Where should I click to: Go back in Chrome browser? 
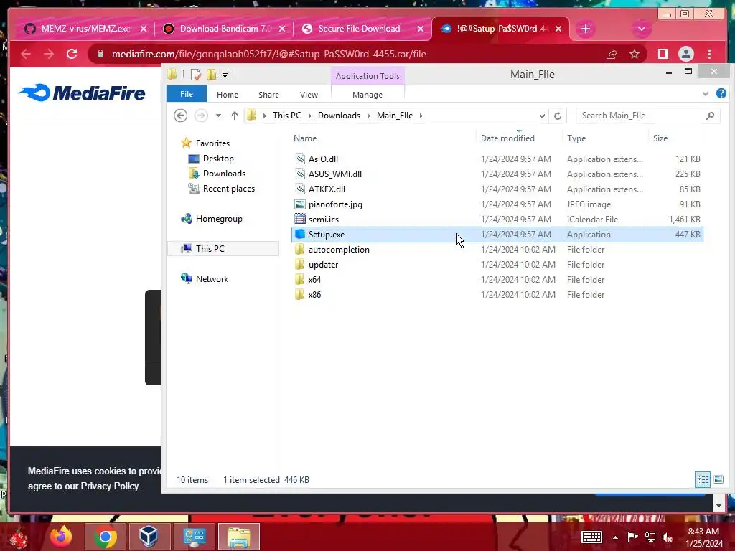(x=27, y=54)
